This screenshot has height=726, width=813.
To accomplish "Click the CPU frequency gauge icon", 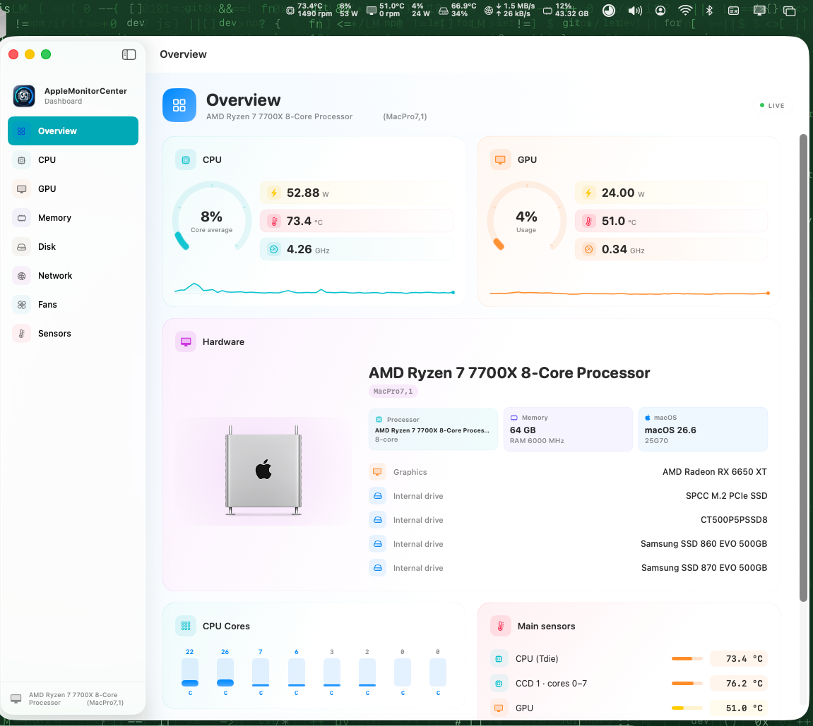I will tap(274, 250).
